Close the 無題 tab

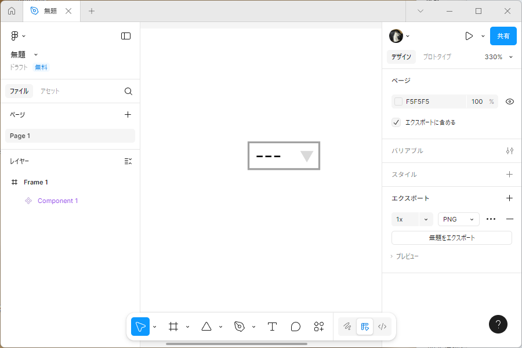68,11
